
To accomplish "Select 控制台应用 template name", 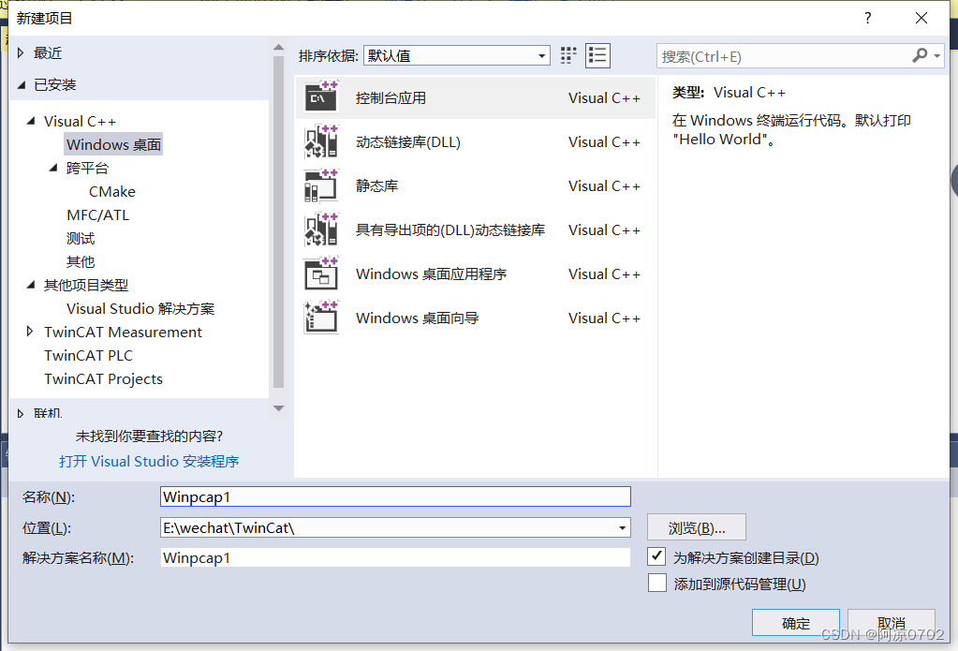I will [x=391, y=97].
